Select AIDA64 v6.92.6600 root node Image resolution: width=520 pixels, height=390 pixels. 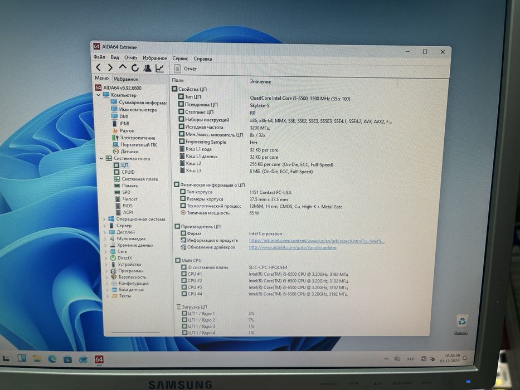pos(118,88)
